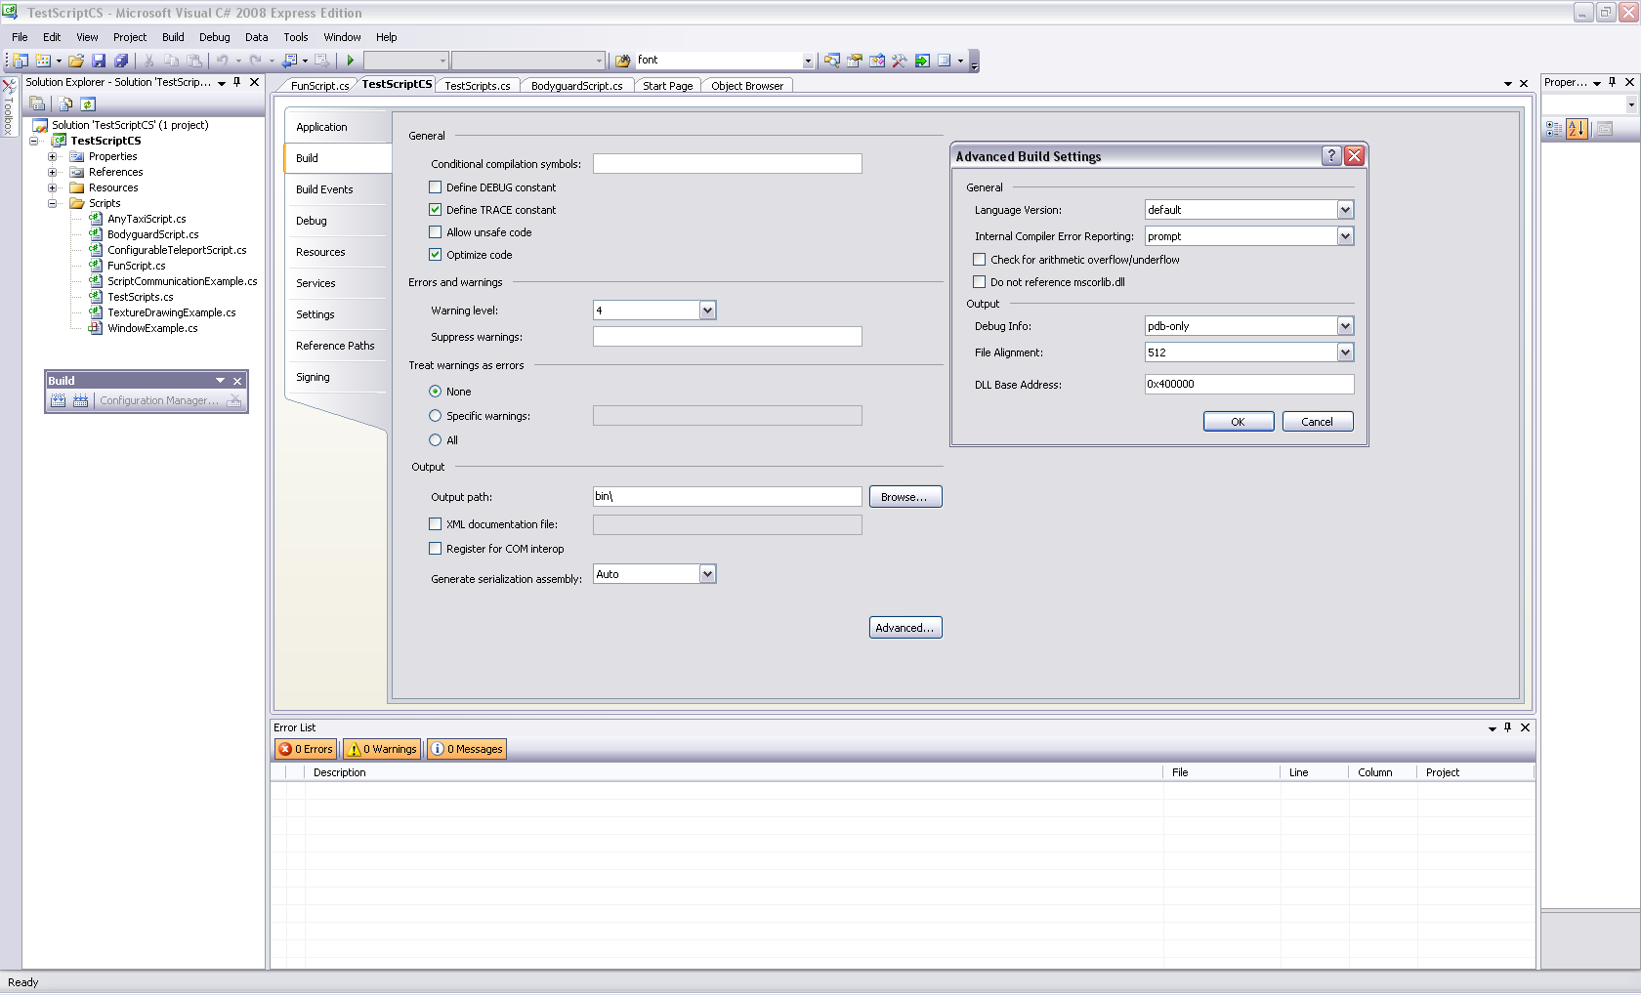Click OK in Advanced Build Settings
The height and width of the screenshot is (995, 1641).
(x=1238, y=422)
